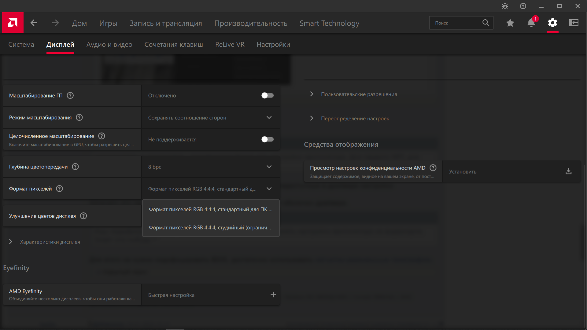The image size is (587, 330).
Task: Expand Пользовательские разрешения section
Action: tap(359, 94)
